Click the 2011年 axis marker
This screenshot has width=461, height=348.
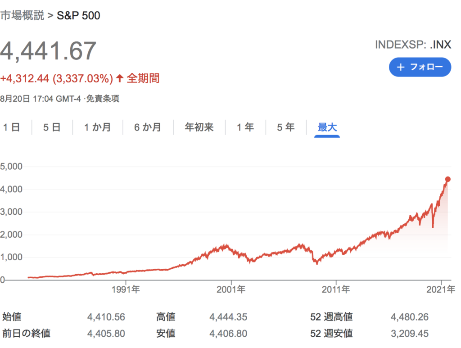[336, 289]
